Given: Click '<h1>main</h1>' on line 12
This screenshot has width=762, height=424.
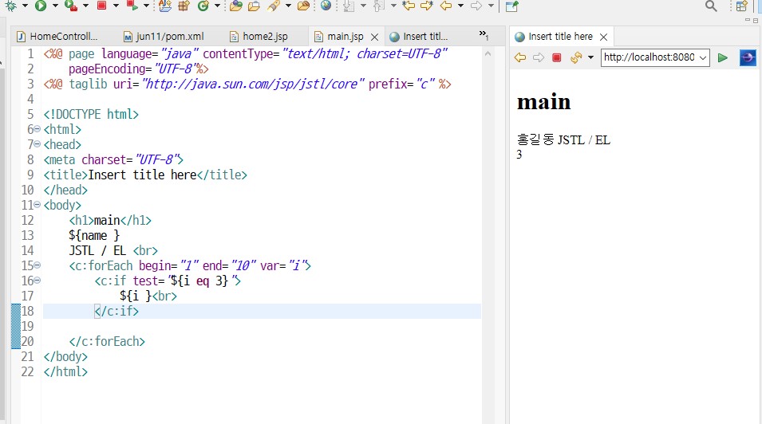Looking at the screenshot, I should (110, 221).
